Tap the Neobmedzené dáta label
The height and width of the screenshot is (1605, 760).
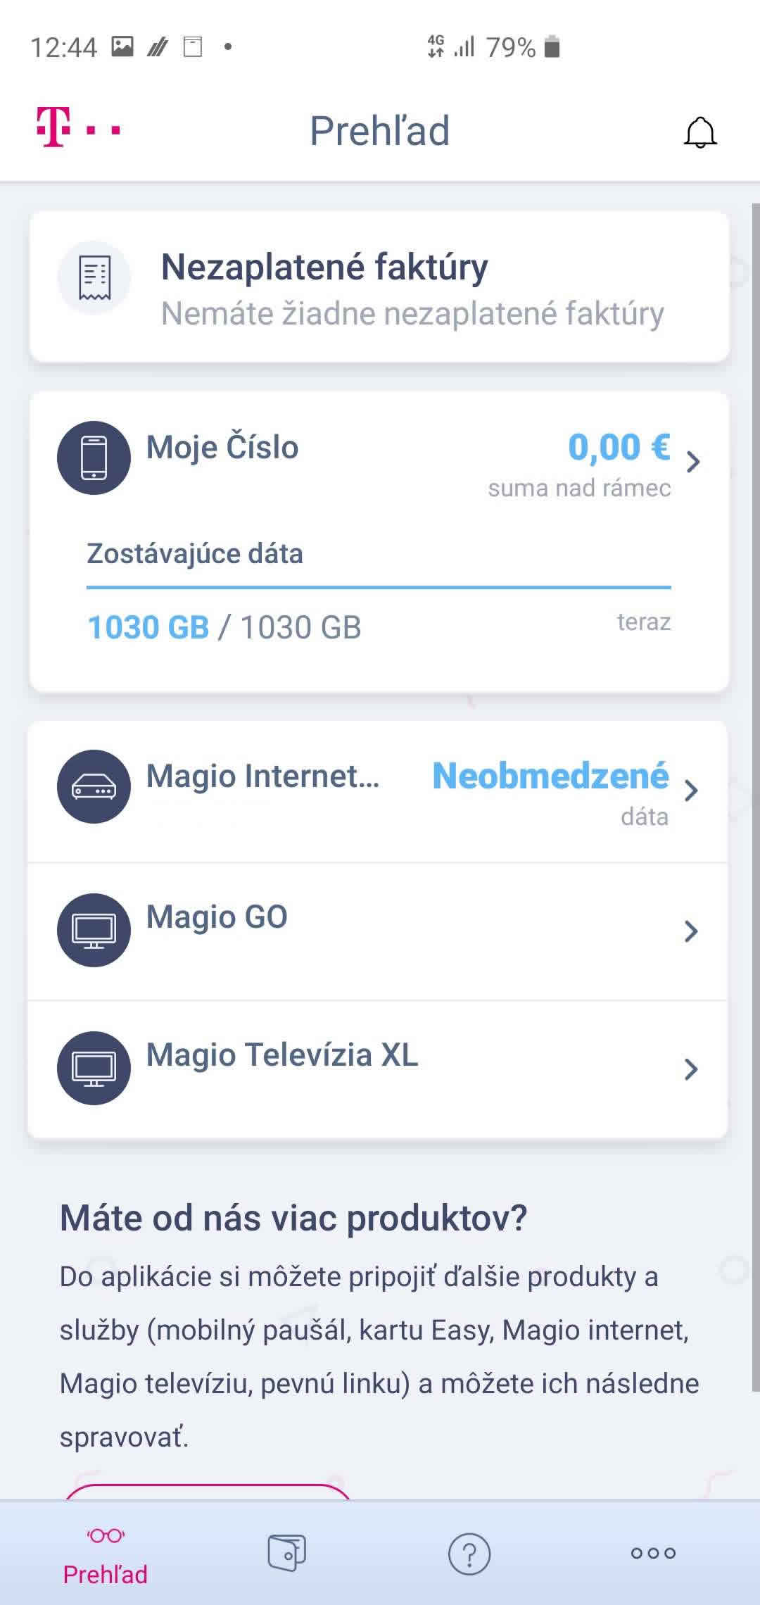point(550,776)
